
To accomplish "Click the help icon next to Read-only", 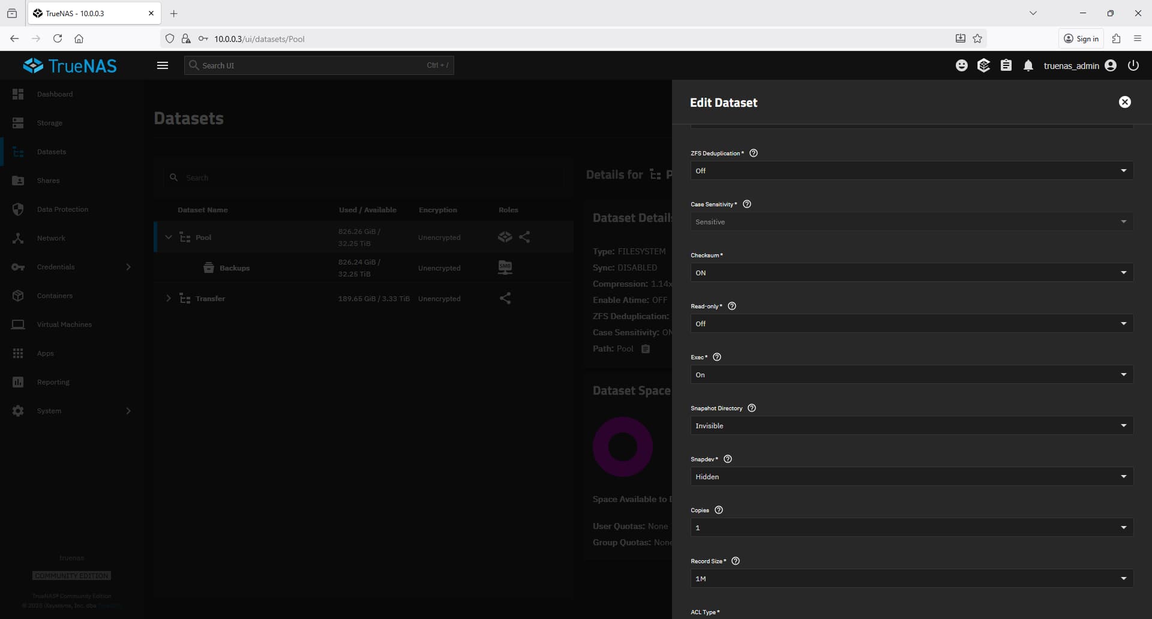I will [x=731, y=307].
